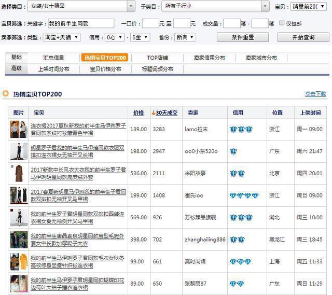The height and width of the screenshot is (295, 332).
Task: Open the item link 我的前半生唐晶袁泉明星同款
Action: pyautogui.click(x=77, y=240)
